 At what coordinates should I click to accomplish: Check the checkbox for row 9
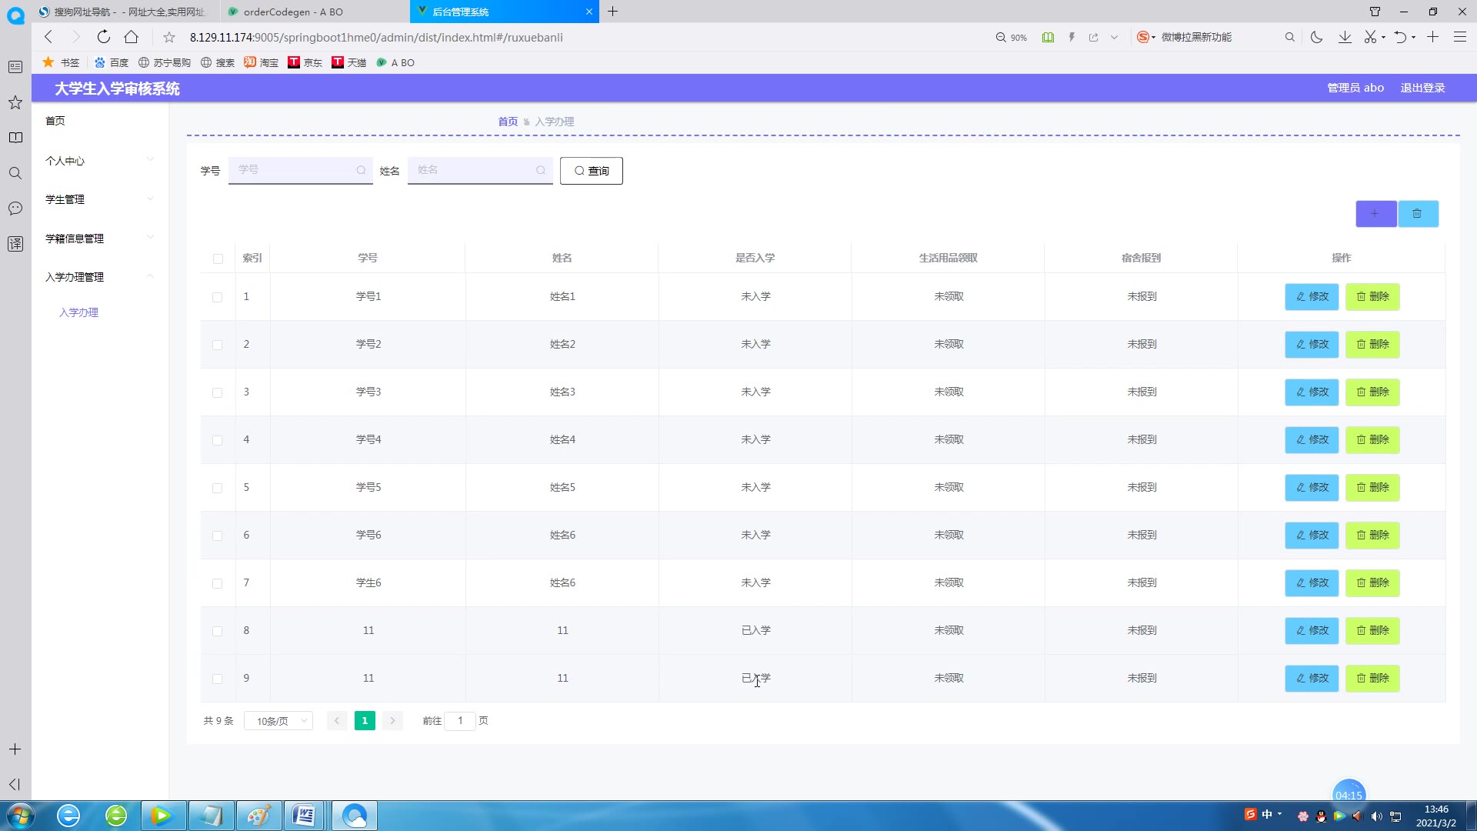pos(218,679)
